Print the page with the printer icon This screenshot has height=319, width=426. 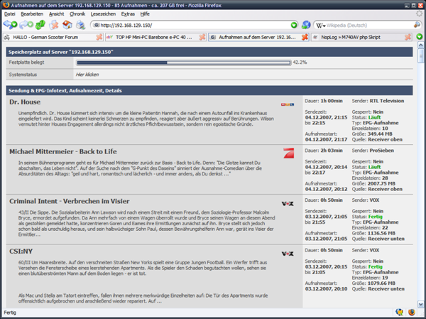pos(81,25)
